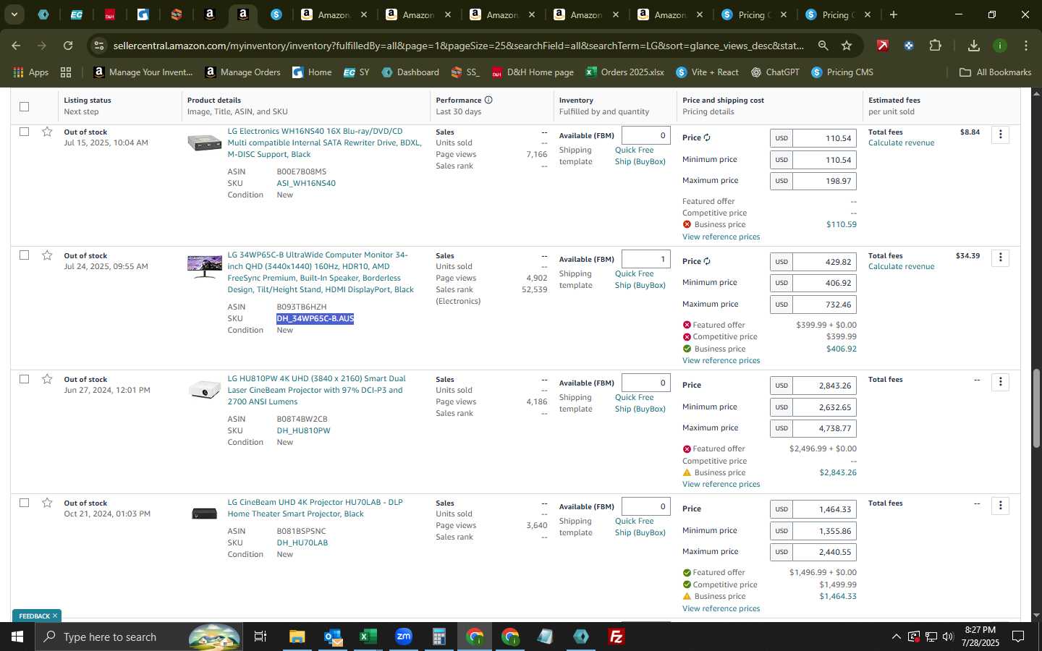The height and width of the screenshot is (651, 1042).
Task: Open Zoom app from the taskbar
Action: pyautogui.click(x=404, y=637)
